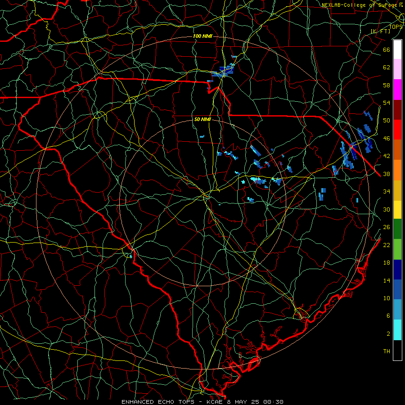This screenshot has width=405, height=405.
Task: Click the magenta 58 kft legend swatch
Action: (397, 90)
